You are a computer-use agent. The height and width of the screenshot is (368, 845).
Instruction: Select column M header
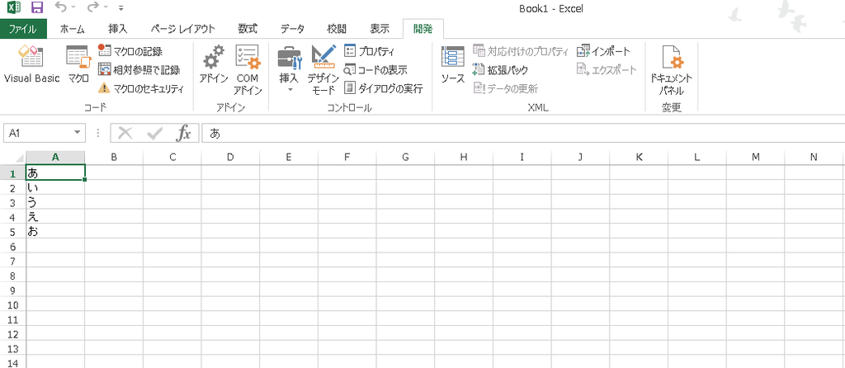(756, 158)
